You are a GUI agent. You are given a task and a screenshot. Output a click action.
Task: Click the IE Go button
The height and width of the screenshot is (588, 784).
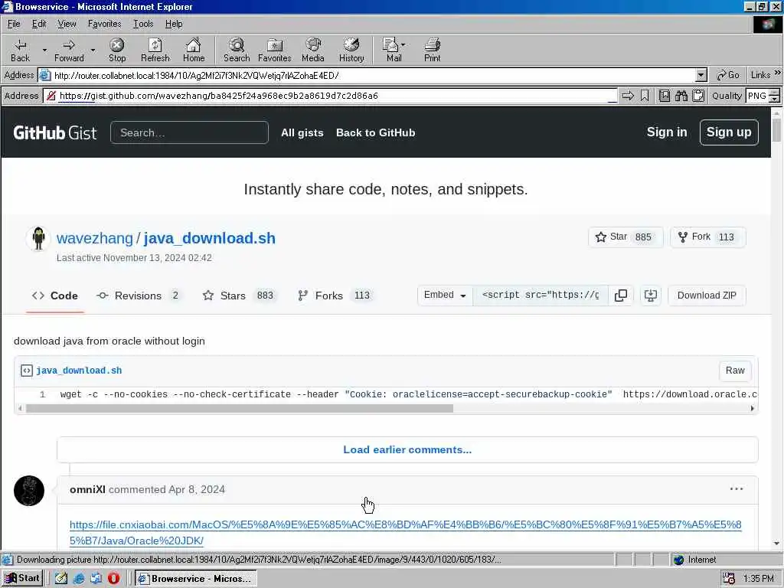[x=728, y=75]
